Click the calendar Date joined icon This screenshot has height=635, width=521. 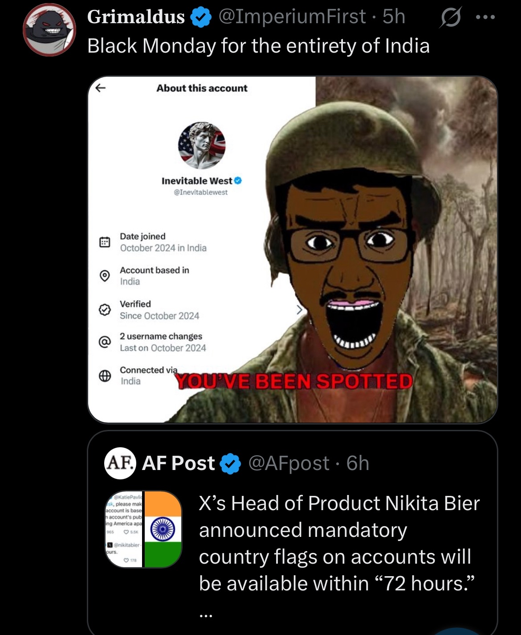[105, 242]
